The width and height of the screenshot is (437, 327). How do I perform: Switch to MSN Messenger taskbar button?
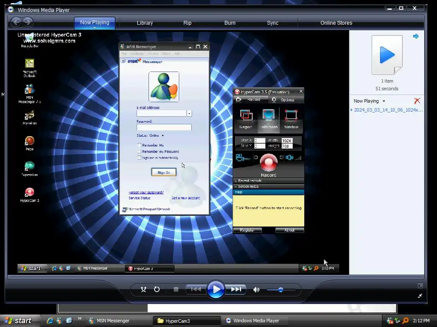[119, 321]
